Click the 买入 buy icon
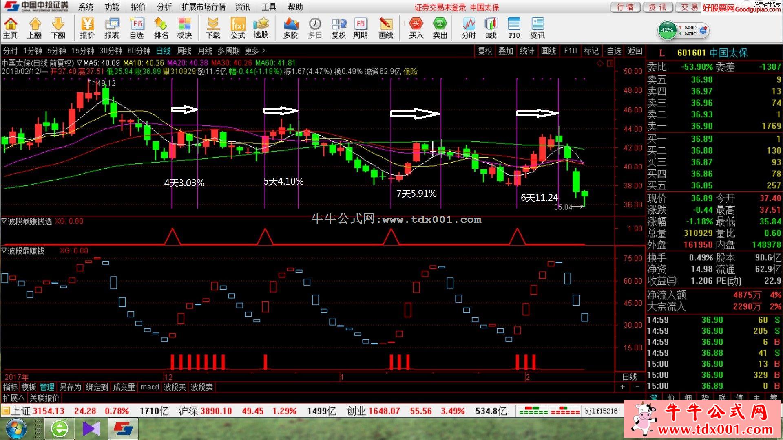The height and width of the screenshot is (440, 783). 416,28
